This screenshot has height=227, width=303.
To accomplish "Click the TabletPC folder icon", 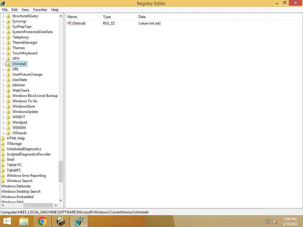I will [3, 170].
